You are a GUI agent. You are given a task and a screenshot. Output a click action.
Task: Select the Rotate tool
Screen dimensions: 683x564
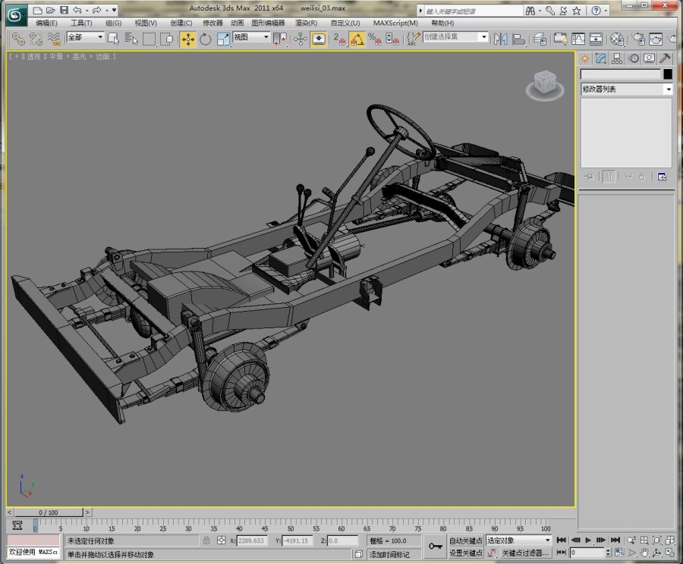click(205, 39)
